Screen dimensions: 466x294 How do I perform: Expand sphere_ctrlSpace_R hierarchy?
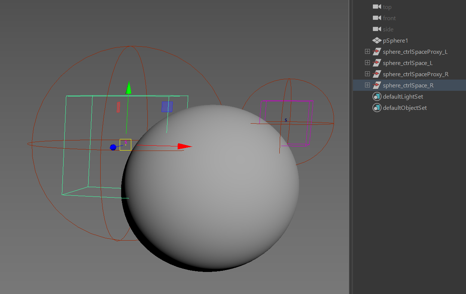click(x=367, y=85)
